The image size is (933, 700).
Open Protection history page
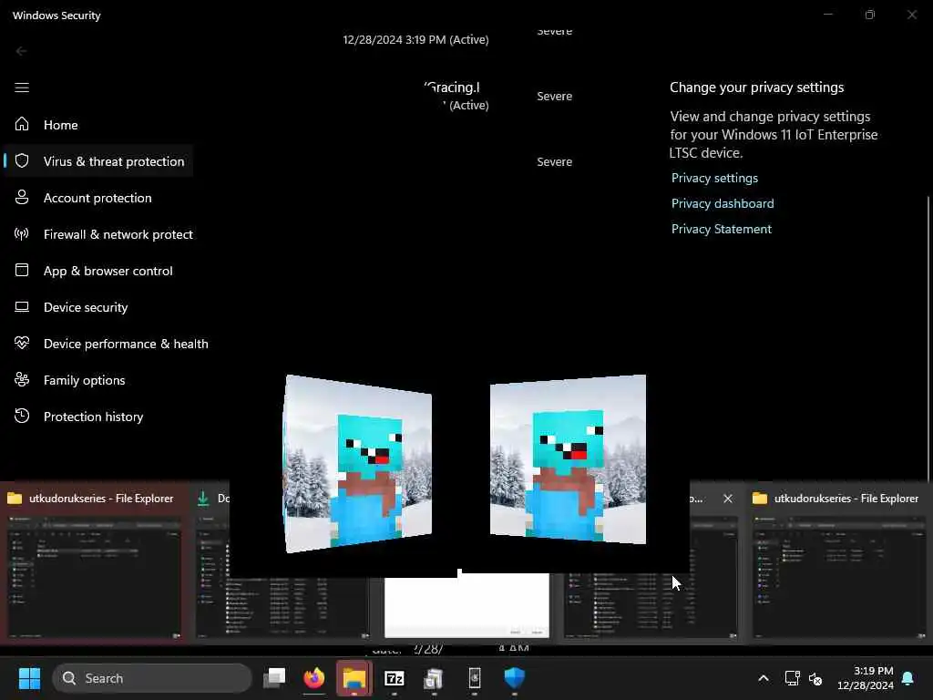click(94, 417)
